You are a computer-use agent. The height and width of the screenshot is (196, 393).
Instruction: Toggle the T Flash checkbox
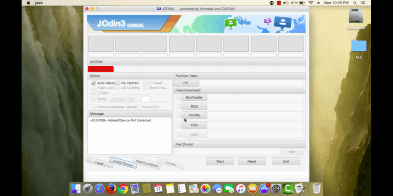[94, 93]
